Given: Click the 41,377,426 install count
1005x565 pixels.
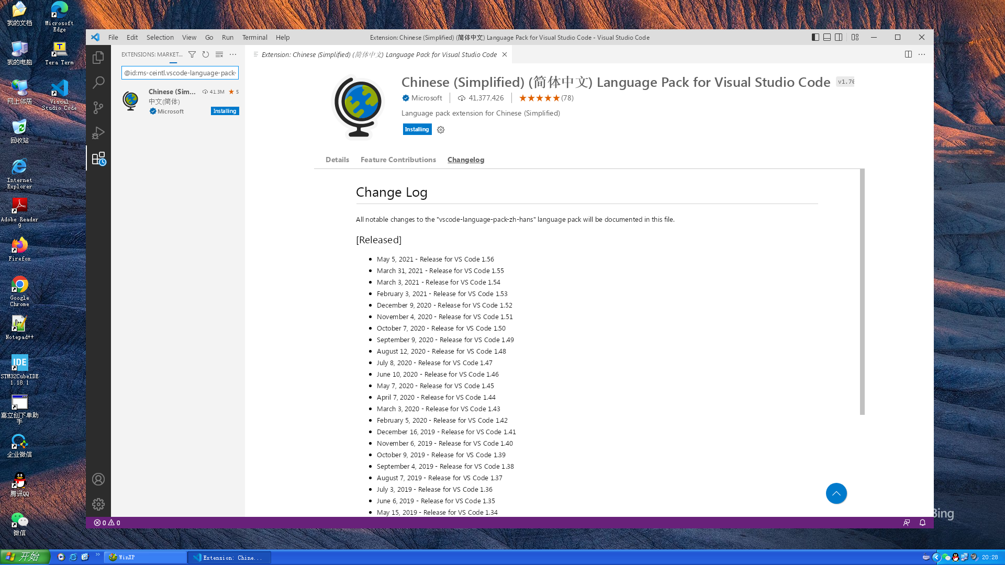Looking at the screenshot, I should point(481,98).
